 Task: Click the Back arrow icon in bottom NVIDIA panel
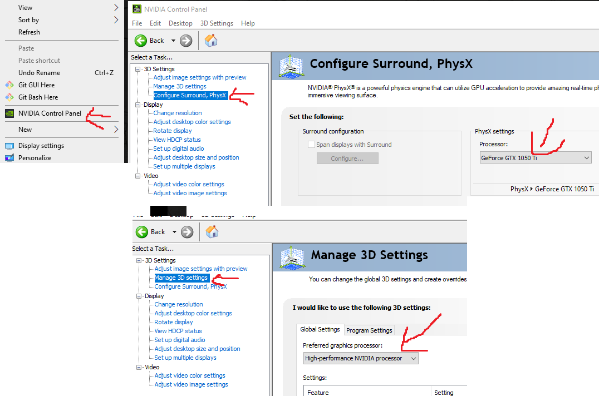pyautogui.click(x=142, y=232)
